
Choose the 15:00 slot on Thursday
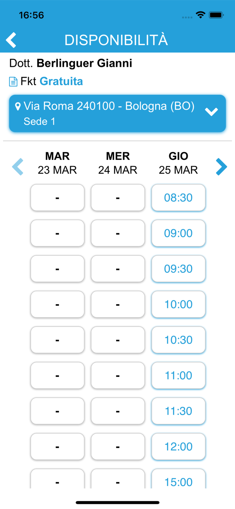point(178,482)
